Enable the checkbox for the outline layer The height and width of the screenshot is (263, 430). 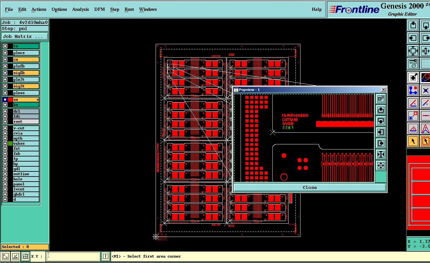[5, 174]
